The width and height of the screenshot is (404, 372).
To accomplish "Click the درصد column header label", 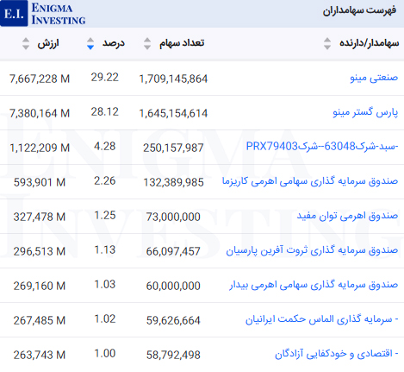I will tap(114, 43).
